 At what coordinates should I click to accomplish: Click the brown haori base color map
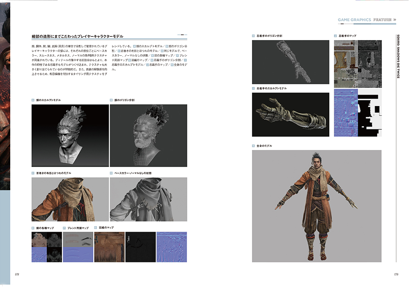pos(109,247)
